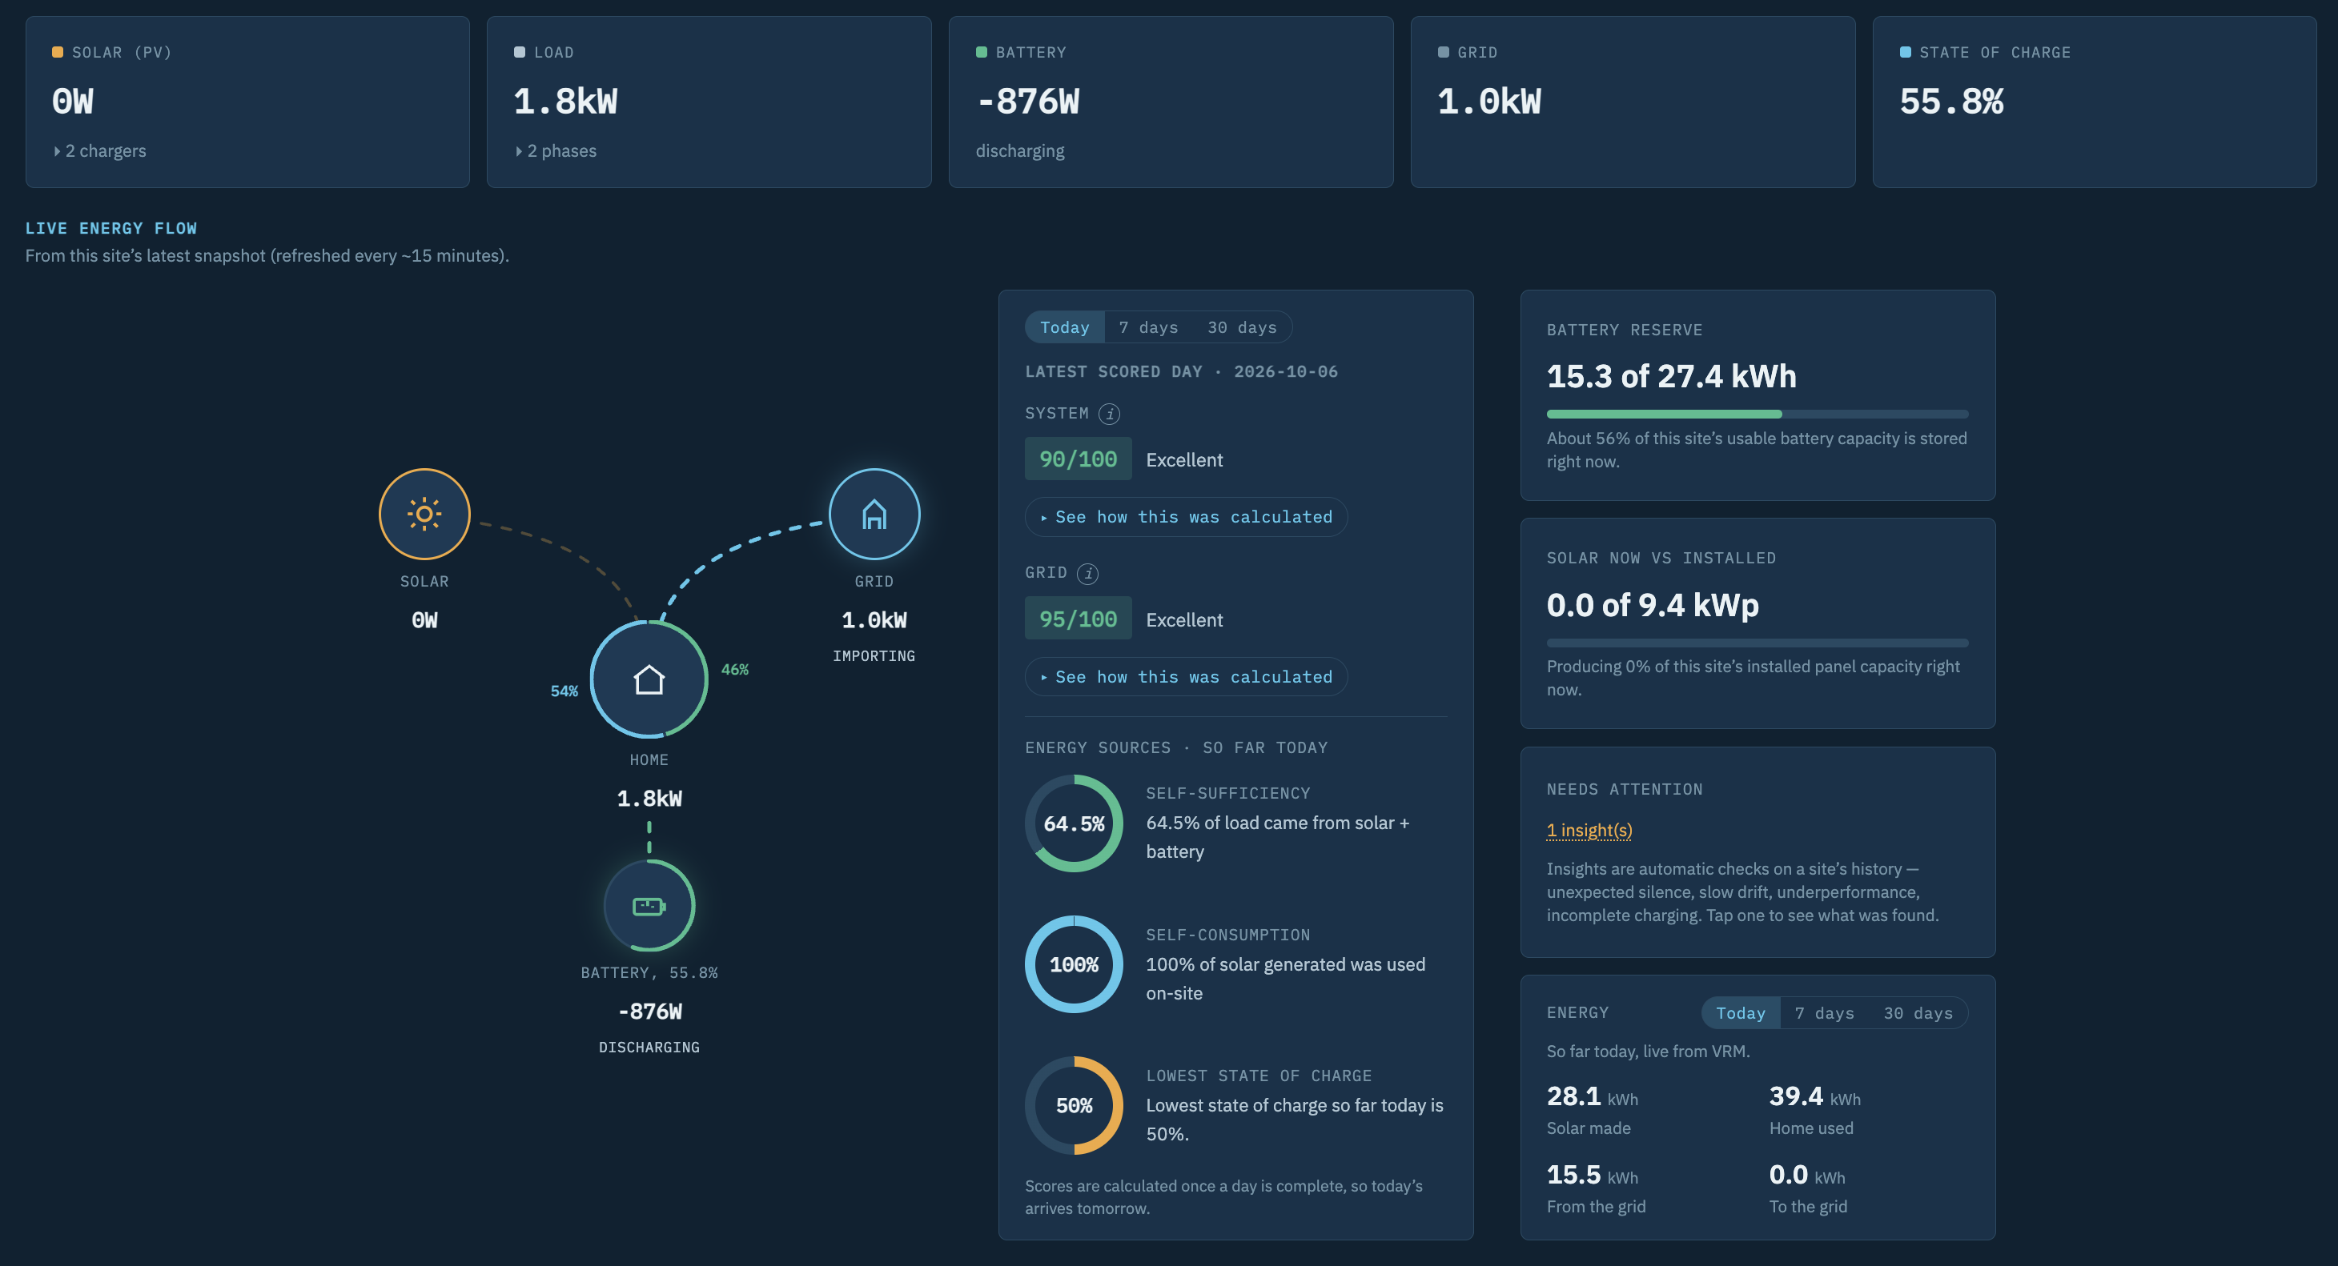The width and height of the screenshot is (2338, 1266).
Task: Click the 28.1 kWh Solar made value
Action: point(1592,1096)
